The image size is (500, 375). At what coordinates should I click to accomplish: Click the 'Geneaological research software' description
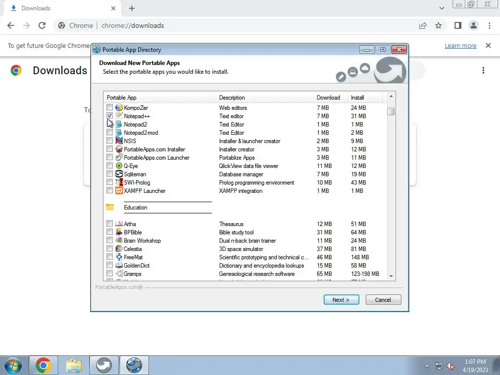coord(257,273)
